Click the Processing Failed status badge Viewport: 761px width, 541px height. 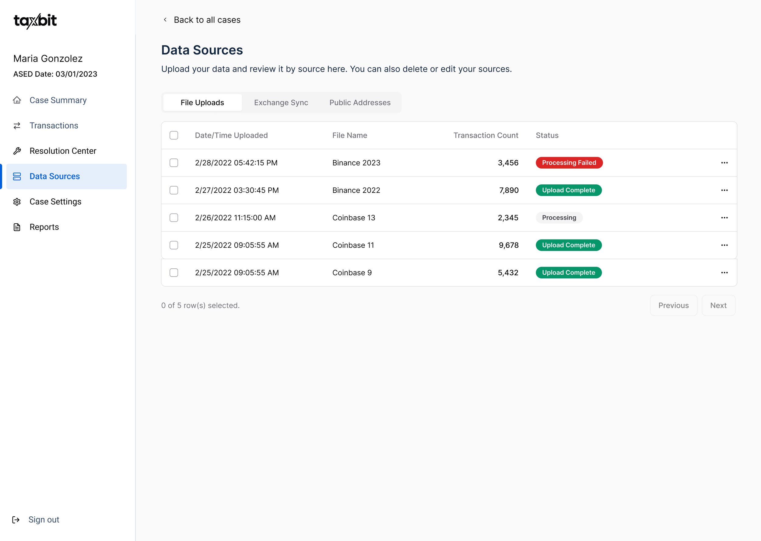[569, 162]
